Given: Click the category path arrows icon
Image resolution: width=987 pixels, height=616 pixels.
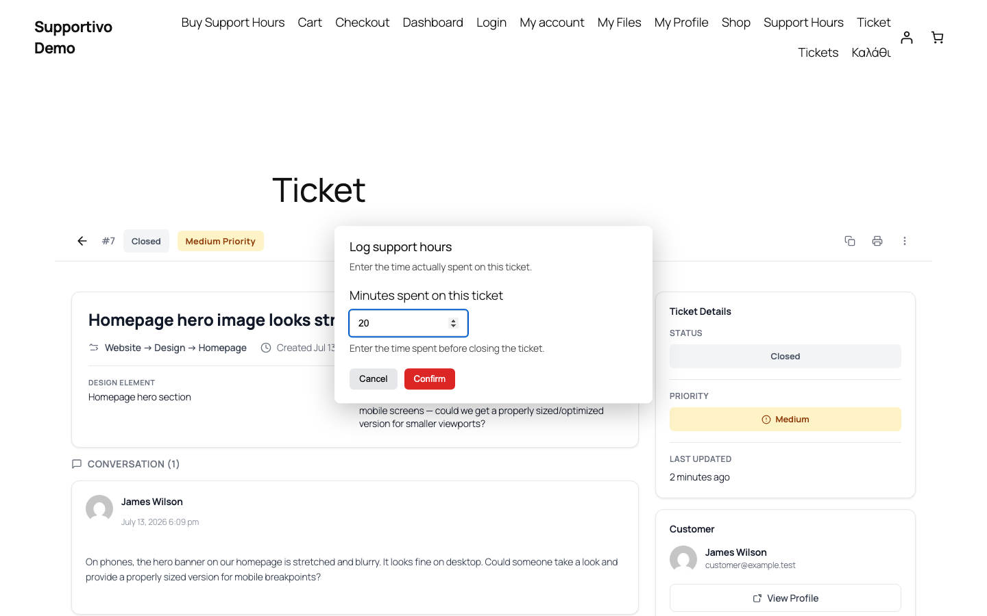Looking at the screenshot, I should coord(94,348).
